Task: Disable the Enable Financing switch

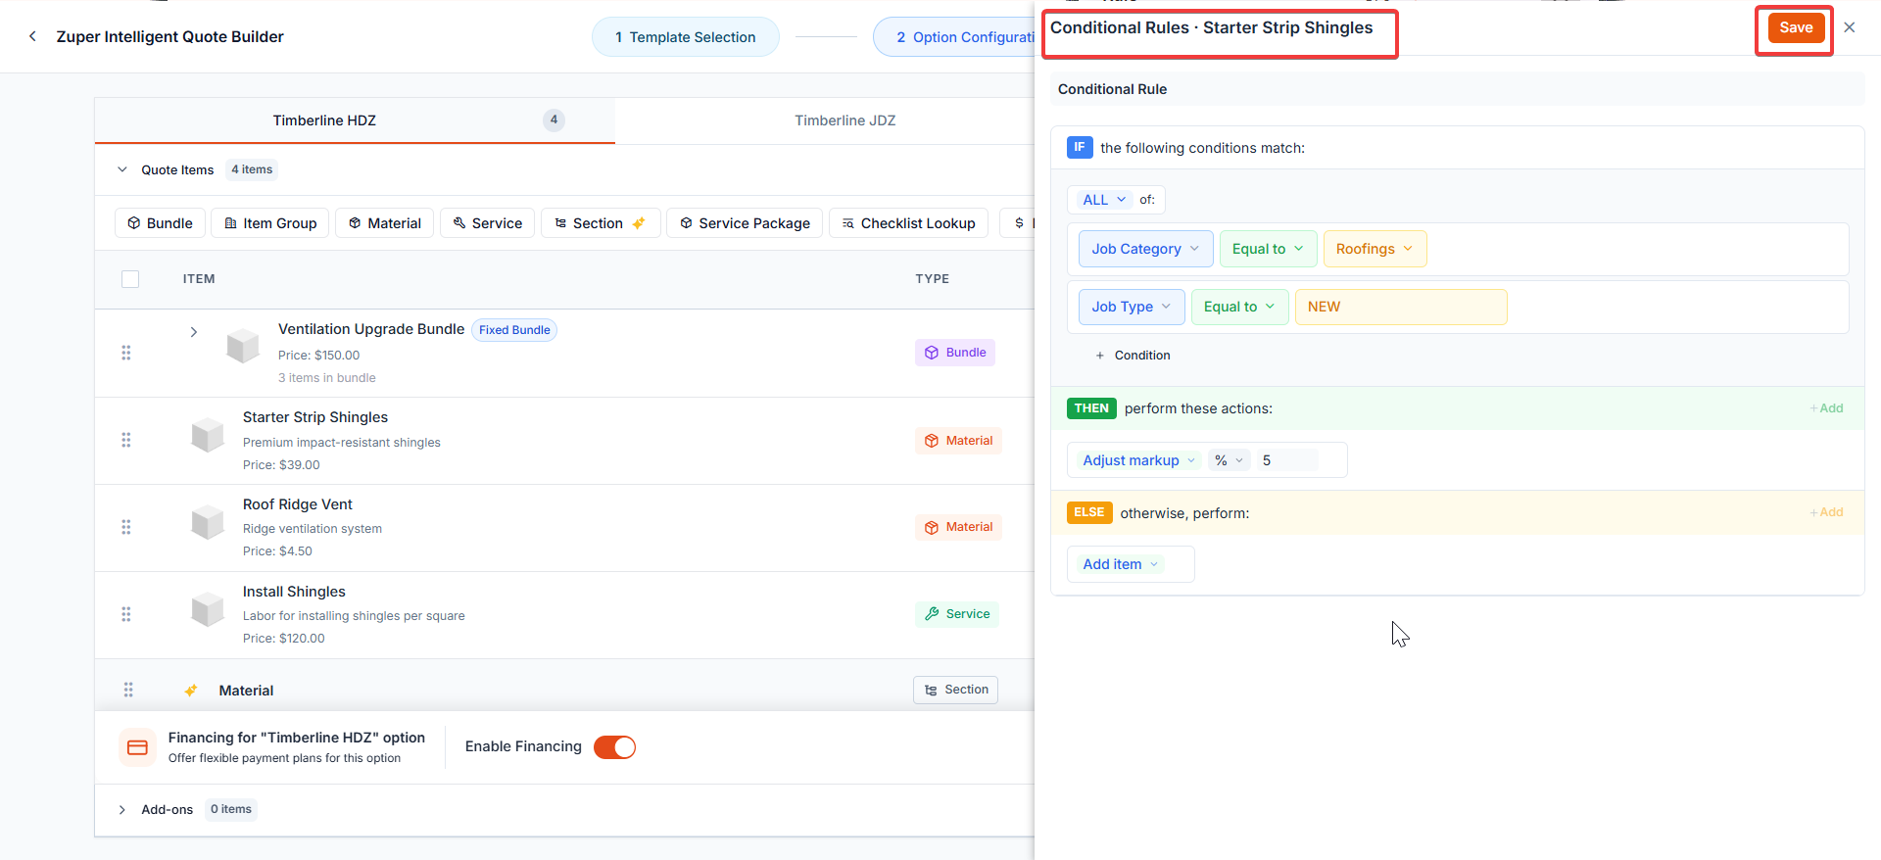Action: tap(615, 747)
